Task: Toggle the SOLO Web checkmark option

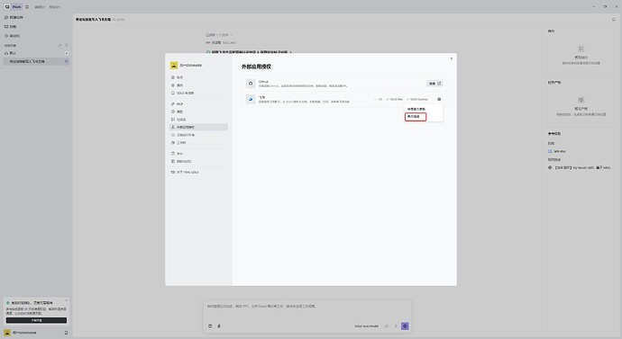Action: tap(394, 99)
